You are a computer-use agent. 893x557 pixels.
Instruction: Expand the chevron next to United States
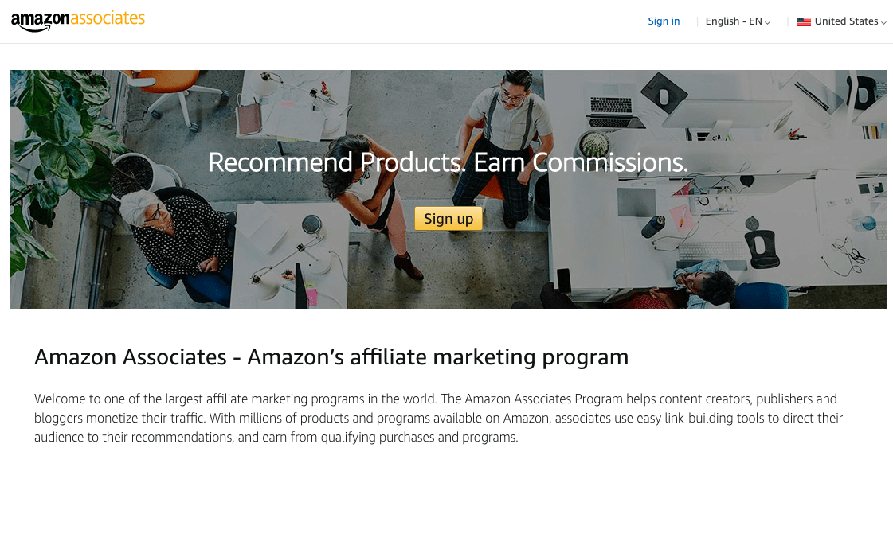coord(883,23)
